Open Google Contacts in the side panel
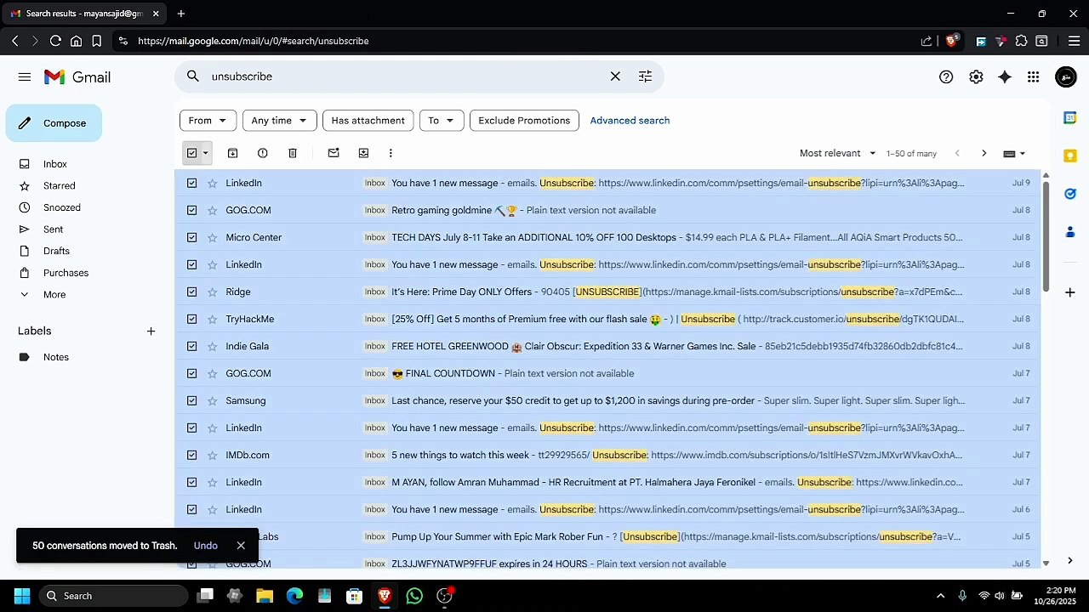This screenshot has height=612, width=1089. [1070, 231]
